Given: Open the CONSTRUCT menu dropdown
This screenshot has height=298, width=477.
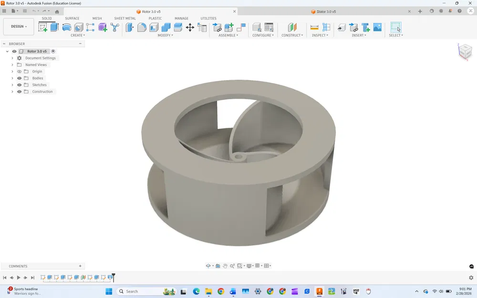Looking at the screenshot, I should 292,35.
